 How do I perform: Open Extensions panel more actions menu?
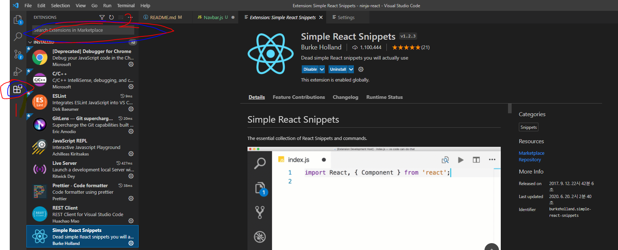(x=130, y=17)
